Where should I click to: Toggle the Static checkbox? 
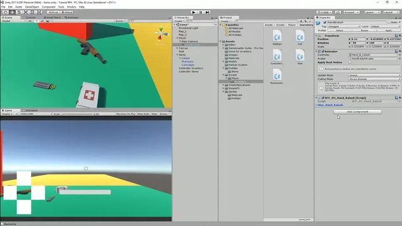coord(389,23)
